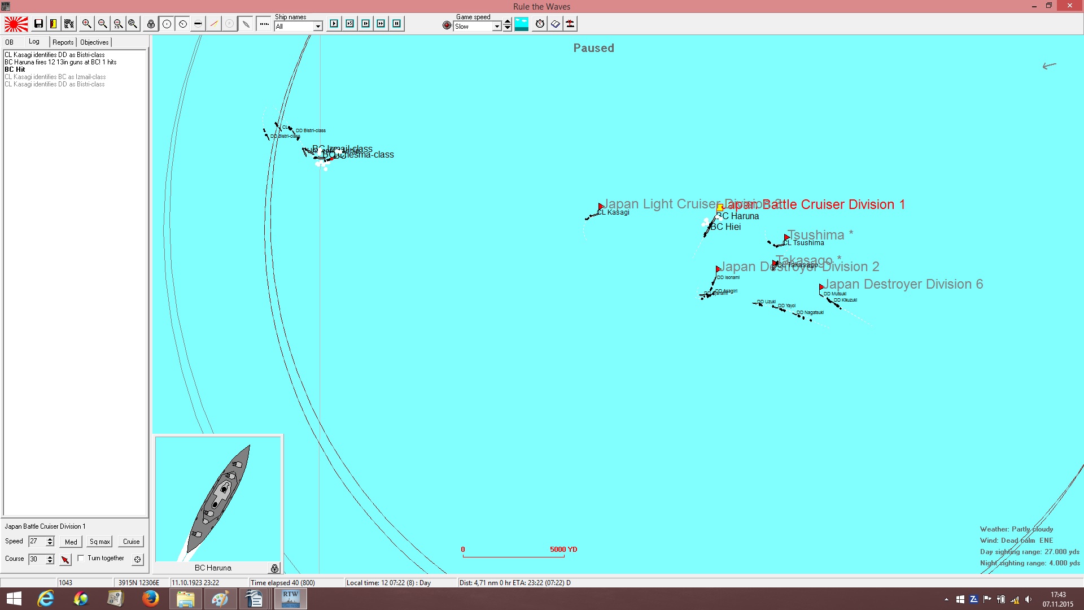The height and width of the screenshot is (610, 1084).
Task: Switch to the OB tab
Action: 10,42
